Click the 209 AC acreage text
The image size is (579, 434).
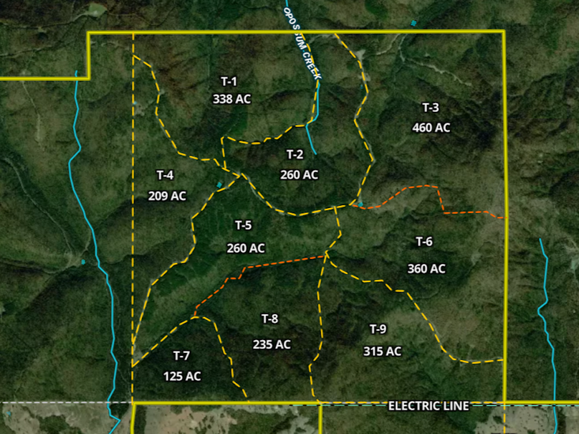coord(167,196)
